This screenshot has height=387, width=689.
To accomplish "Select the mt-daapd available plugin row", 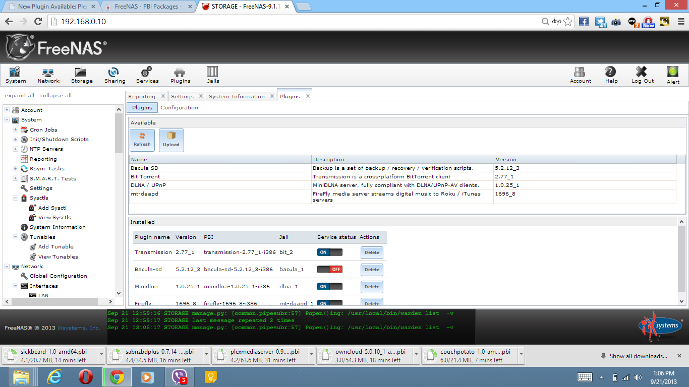I will tap(403, 197).
